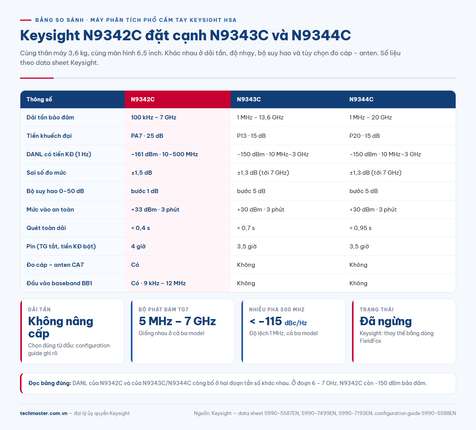Click the 'DANL có tiền KĐ (1 Hz)' row label

click(x=59, y=154)
